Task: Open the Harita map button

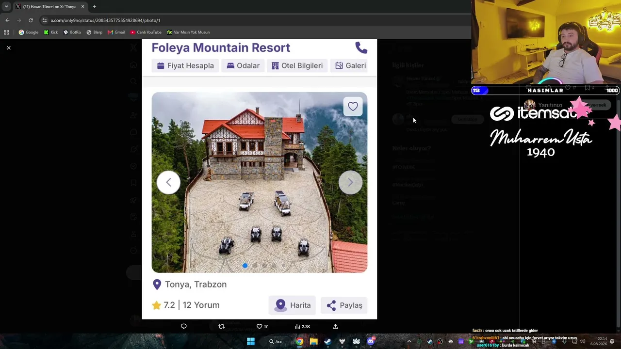Action: coord(292,305)
